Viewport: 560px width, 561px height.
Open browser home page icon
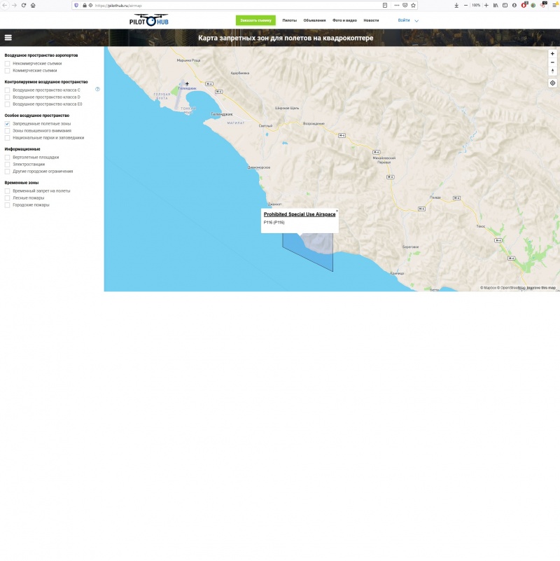pos(33,6)
